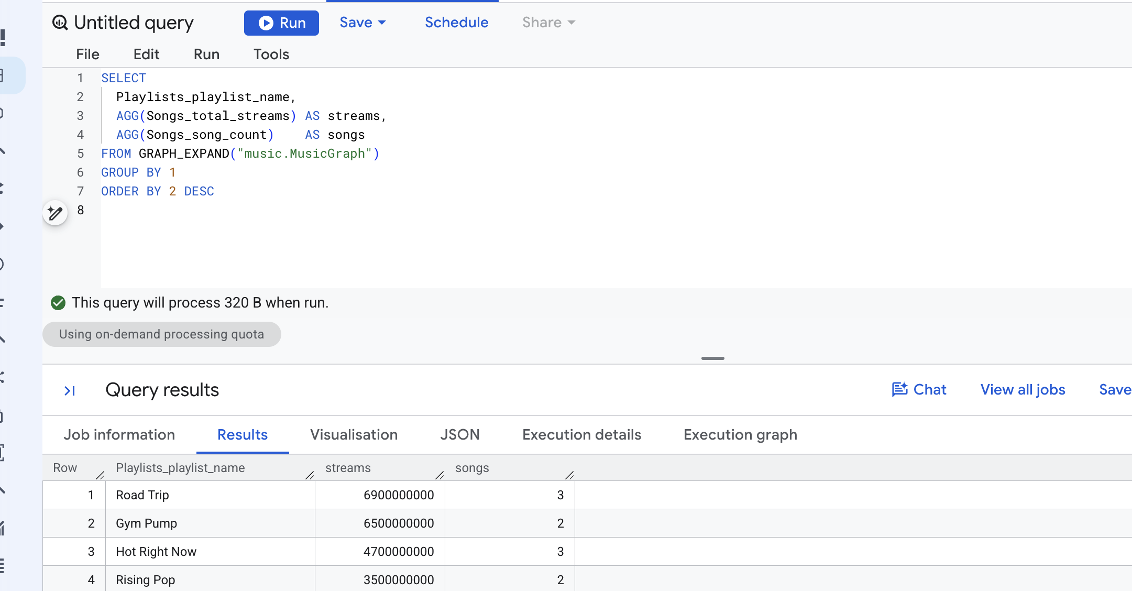The height and width of the screenshot is (591, 1132).
Task: Click the Chat icon in results header
Action: tap(899, 390)
